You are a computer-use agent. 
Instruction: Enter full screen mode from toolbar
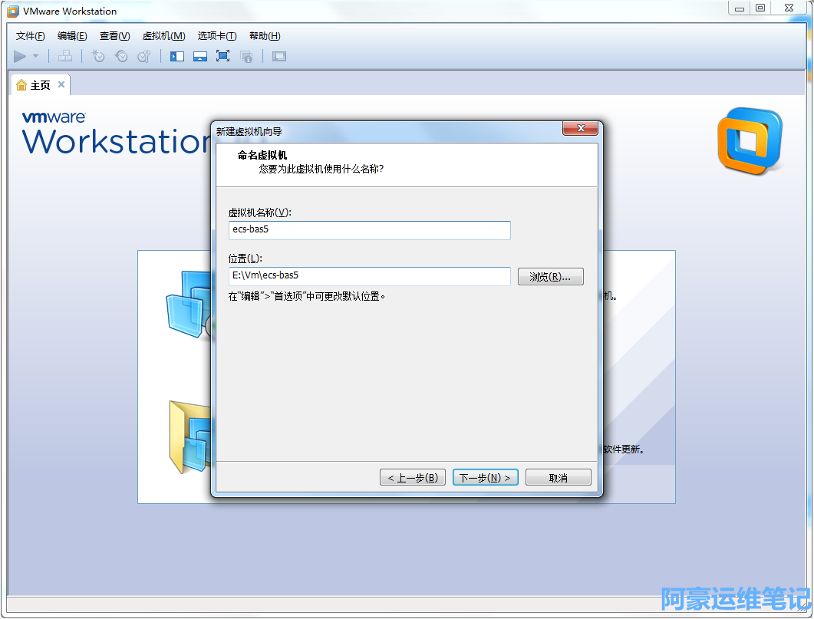tap(223, 56)
